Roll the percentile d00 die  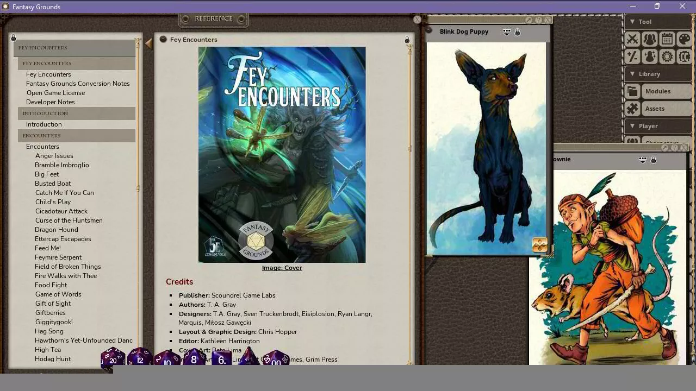click(x=276, y=359)
